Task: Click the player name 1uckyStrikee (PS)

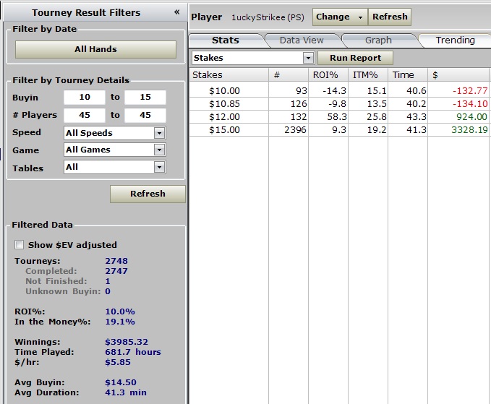Action: tap(268, 17)
